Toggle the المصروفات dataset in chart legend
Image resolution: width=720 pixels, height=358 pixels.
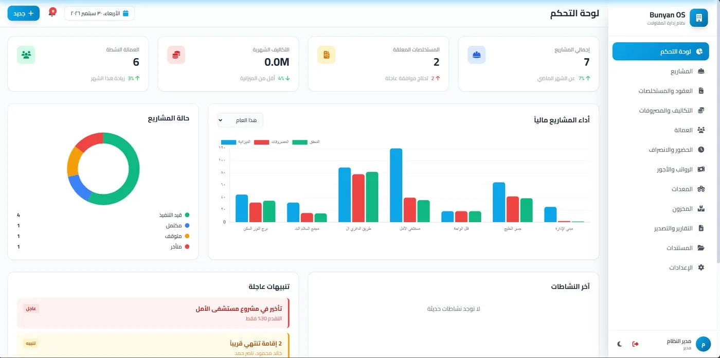pos(272,141)
